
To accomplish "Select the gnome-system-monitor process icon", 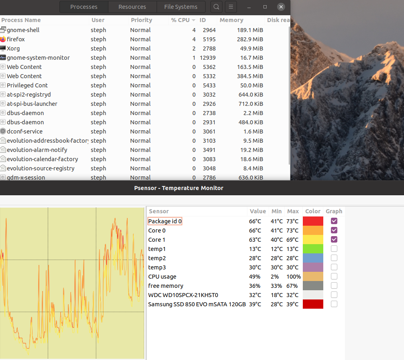I will (3, 58).
